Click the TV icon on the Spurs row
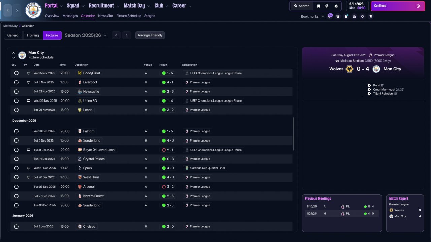The image size is (431, 242). tap(29, 168)
